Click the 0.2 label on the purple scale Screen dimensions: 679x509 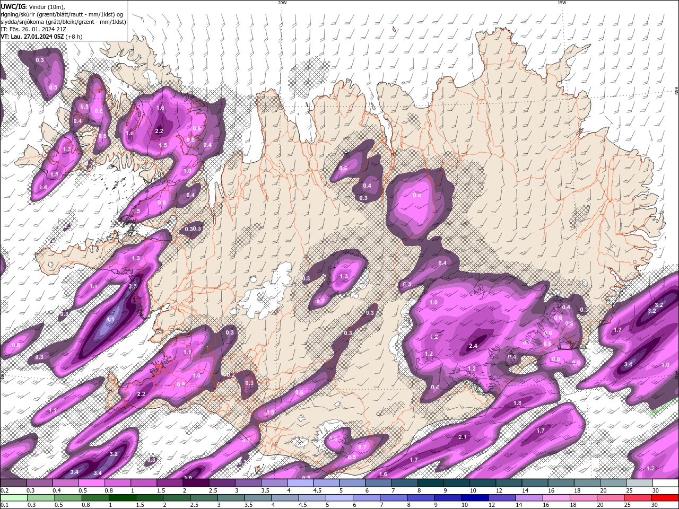(x=4, y=490)
